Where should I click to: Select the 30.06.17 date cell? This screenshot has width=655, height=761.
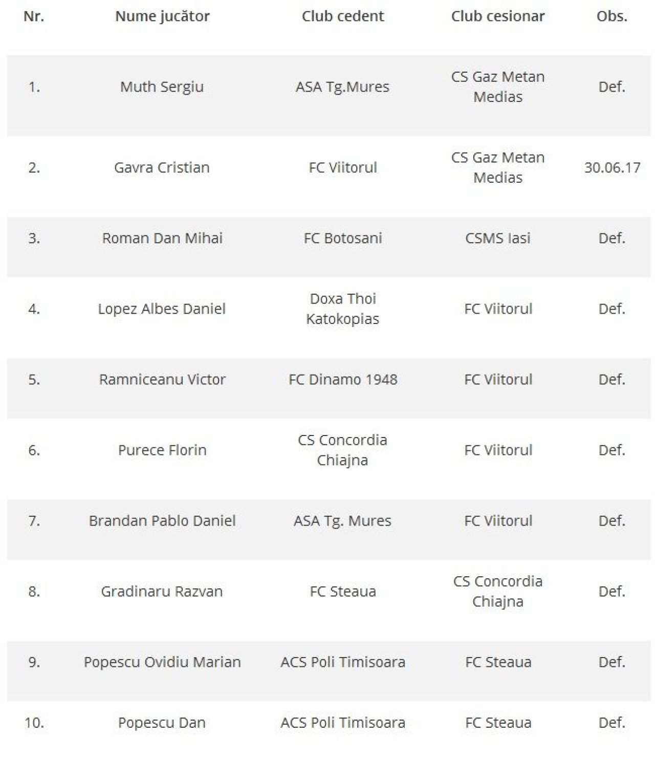pyautogui.click(x=612, y=167)
